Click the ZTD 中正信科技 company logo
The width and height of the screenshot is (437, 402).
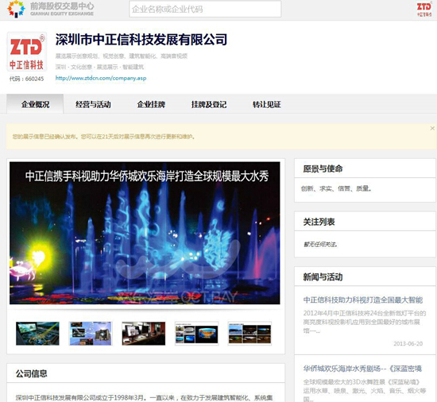27,52
